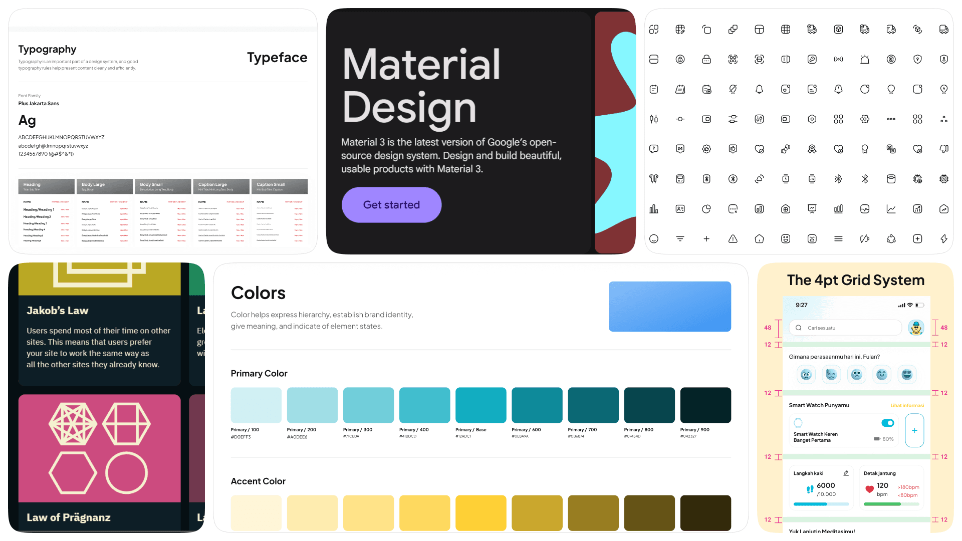Click the cloud sync arrows icon
The width and height of the screenshot is (962, 541).
tap(760, 179)
